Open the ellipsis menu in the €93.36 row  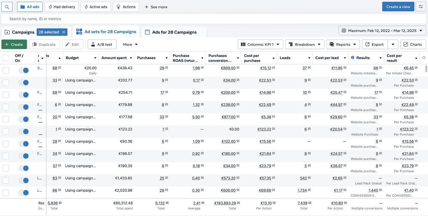point(40,147)
